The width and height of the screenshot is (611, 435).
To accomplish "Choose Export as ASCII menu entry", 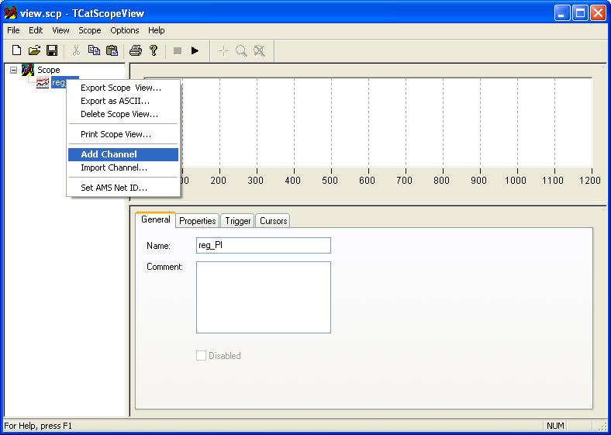I will point(123,101).
